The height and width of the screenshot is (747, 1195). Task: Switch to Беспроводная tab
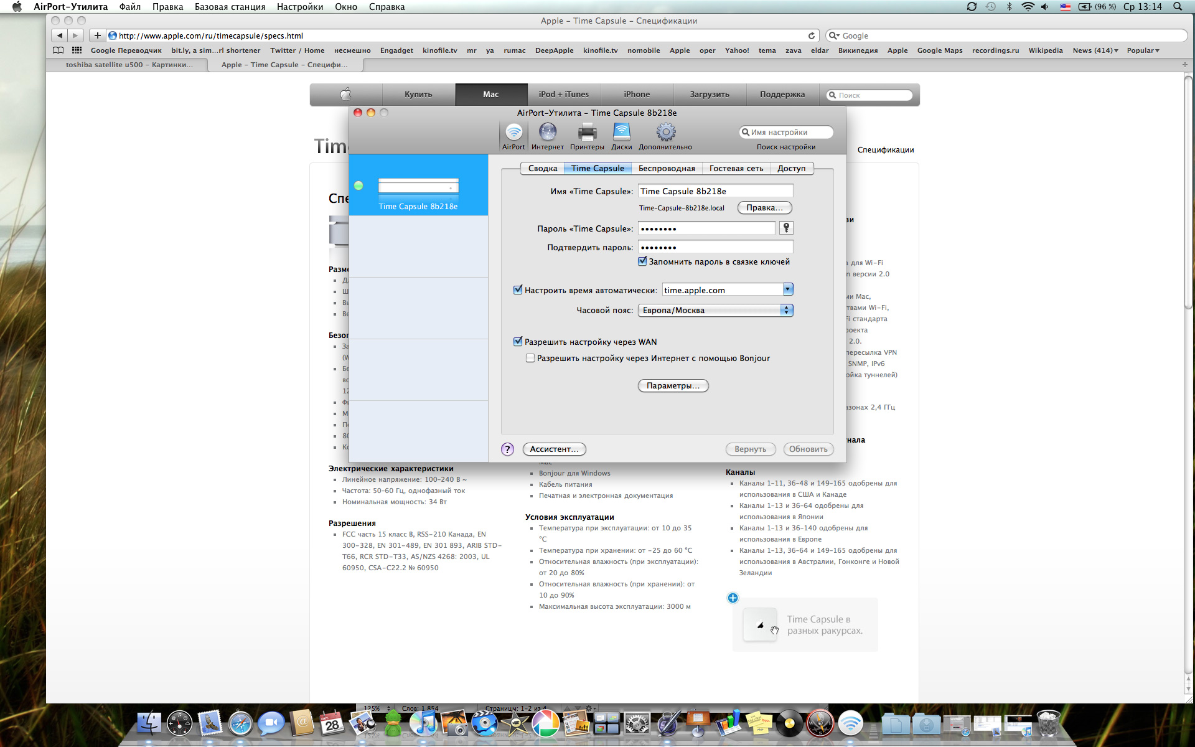point(667,168)
